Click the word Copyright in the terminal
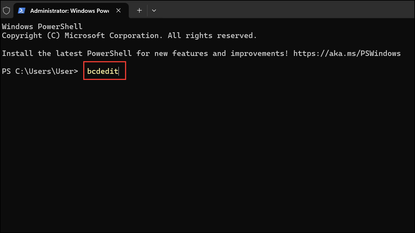Viewport: 415px width, 233px height. coord(22,35)
